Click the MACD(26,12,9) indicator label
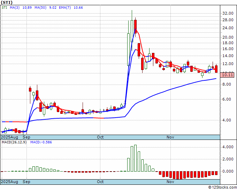237x190 pixels. point(14,142)
